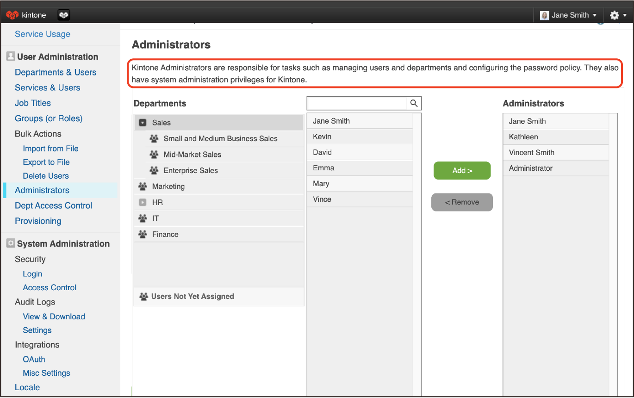Select Kevin in the user list
This screenshot has height=398, width=634.
pos(322,137)
